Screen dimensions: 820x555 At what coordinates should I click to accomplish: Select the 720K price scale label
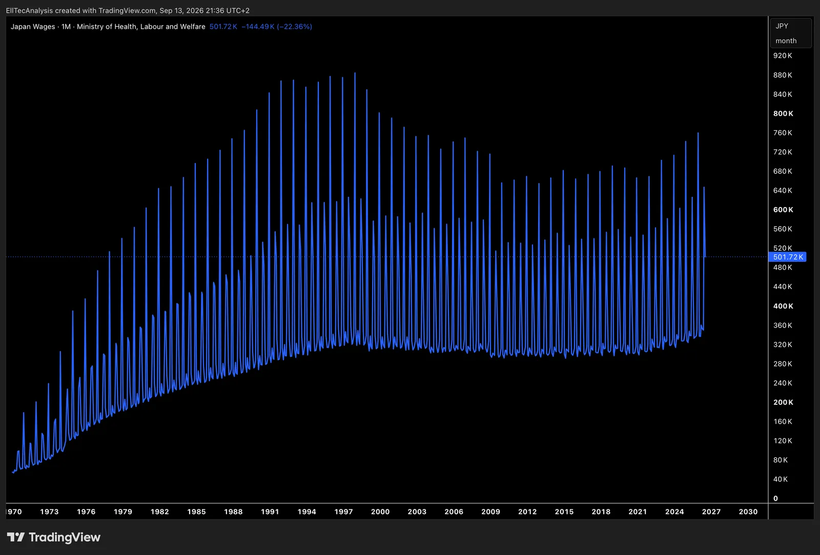coord(783,152)
